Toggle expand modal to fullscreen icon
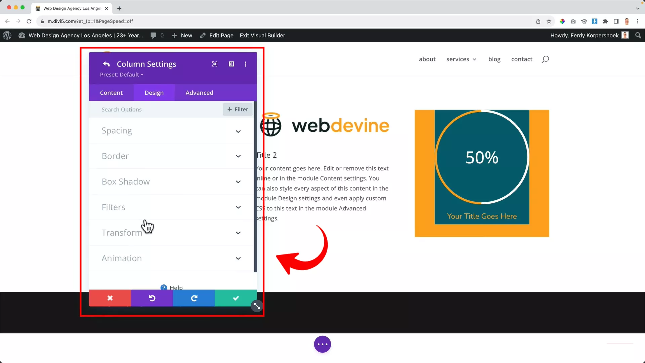 pos(215,64)
